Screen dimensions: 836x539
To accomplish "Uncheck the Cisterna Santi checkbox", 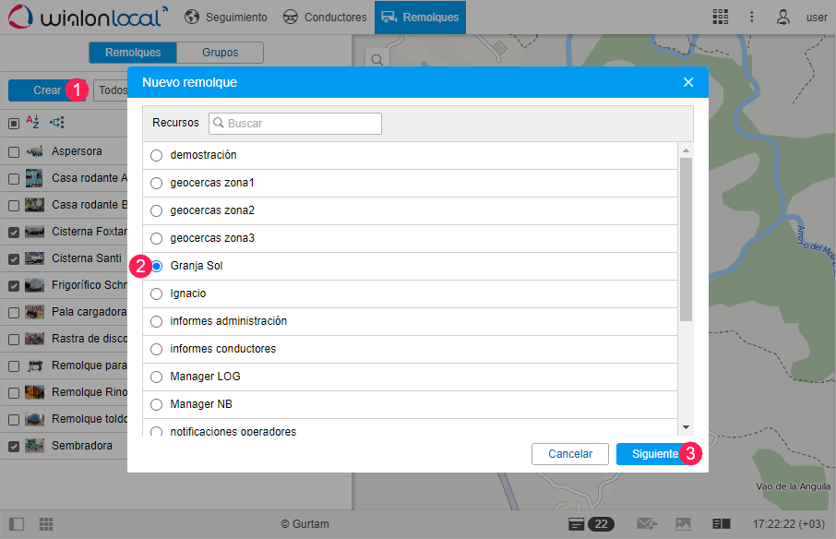I will (14, 259).
